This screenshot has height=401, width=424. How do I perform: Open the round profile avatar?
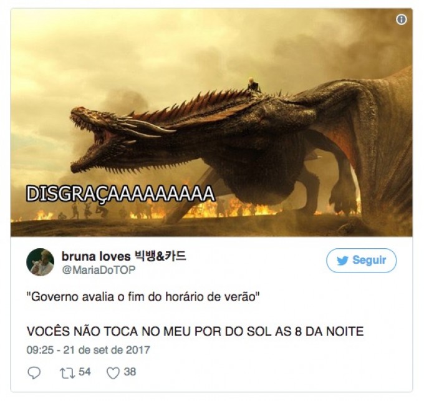tap(40, 262)
